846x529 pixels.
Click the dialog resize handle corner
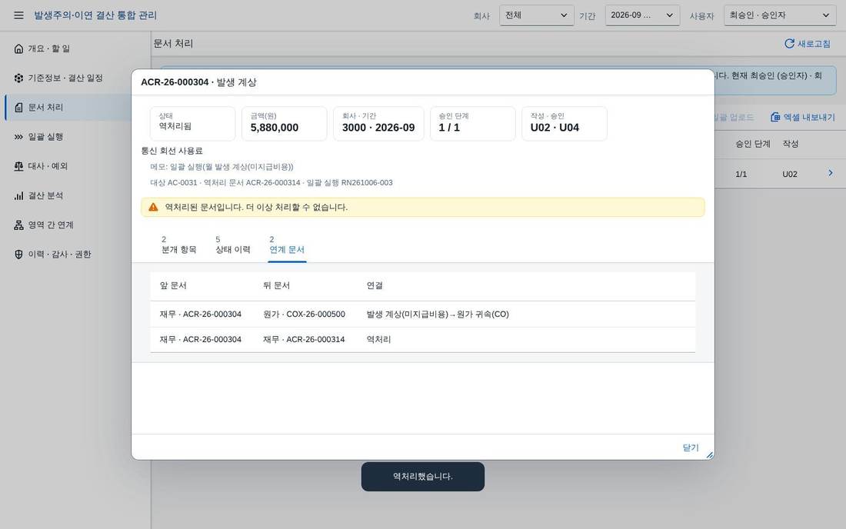pos(710,455)
